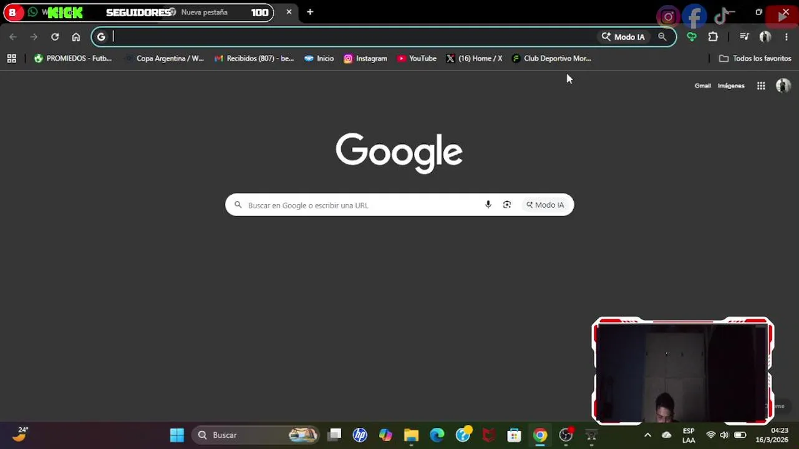Open Microsoft Copilot from the taskbar
This screenshot has width=799, height=449.
pyautogui.click(x=385, y=435)
